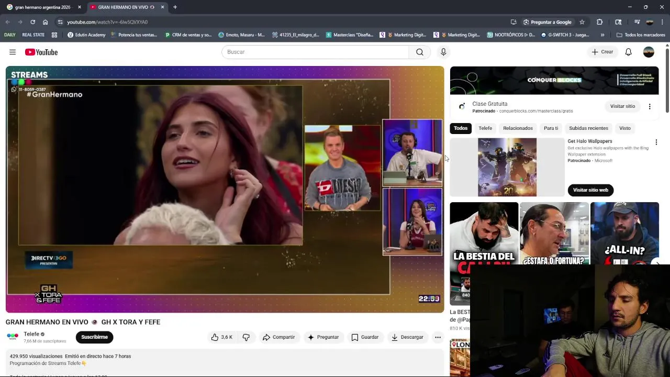This screenshot has height=377, width=670.
Task: Share the video via Compartir
Action: (279, 337)
